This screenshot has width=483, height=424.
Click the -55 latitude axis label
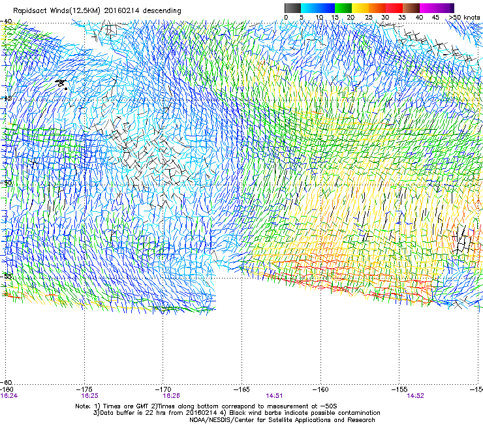pyautogui.click(x=6, y=277)
